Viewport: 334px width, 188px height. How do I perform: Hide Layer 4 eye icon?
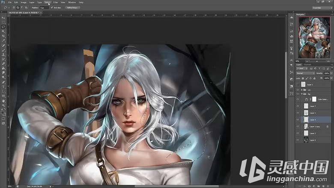point(298,119)
